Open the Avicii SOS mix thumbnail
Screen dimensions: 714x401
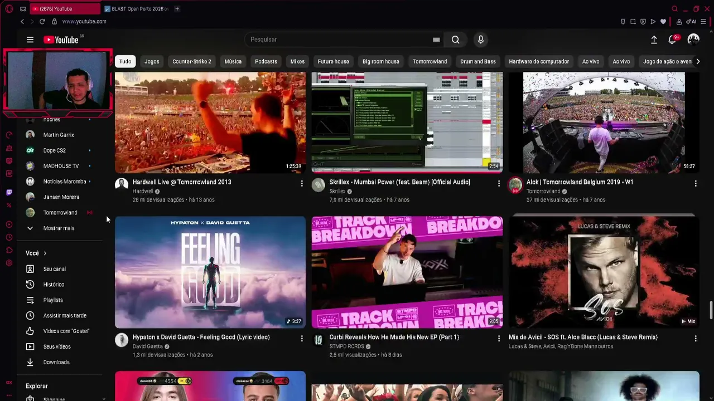[x=604, y=271]
